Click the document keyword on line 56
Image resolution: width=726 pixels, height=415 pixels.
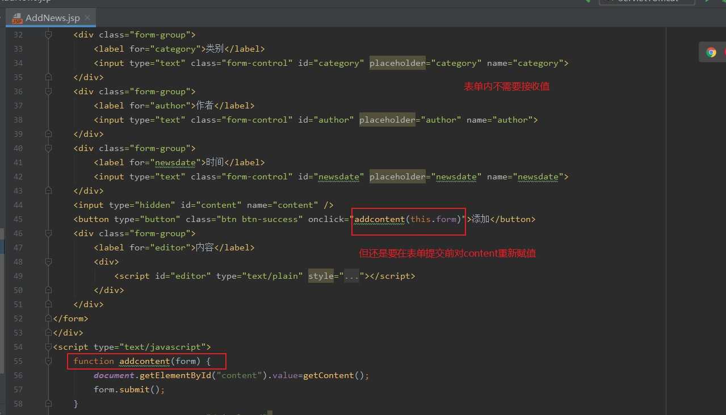114,375
